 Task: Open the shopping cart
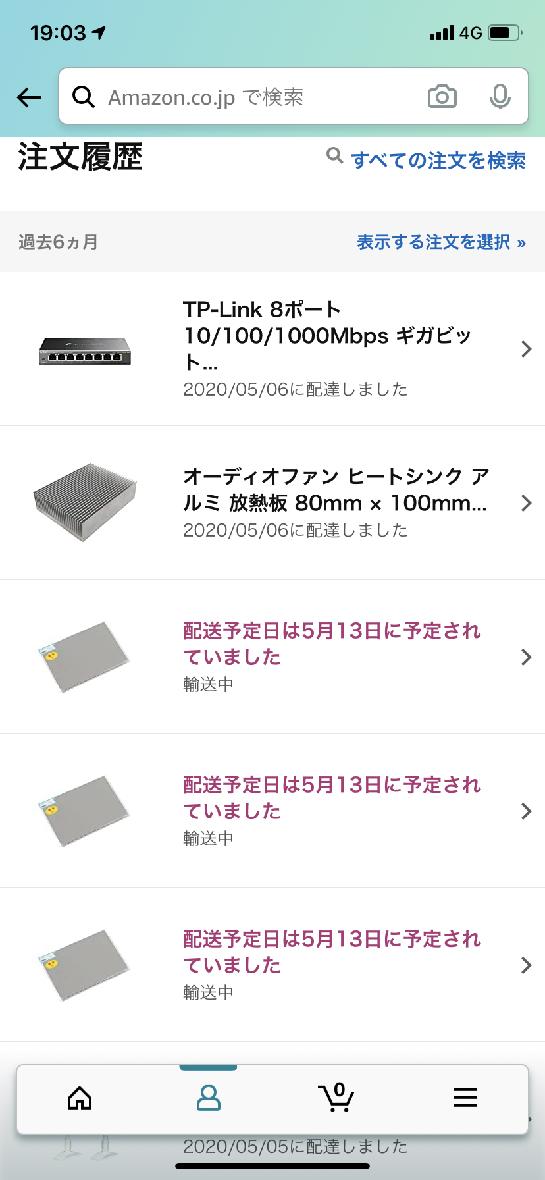[x=336, y=1098]
